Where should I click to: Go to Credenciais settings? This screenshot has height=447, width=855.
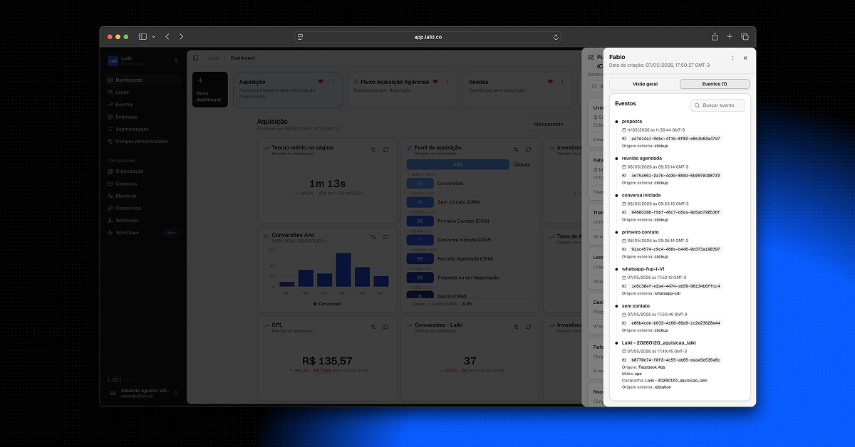point(142,208)
